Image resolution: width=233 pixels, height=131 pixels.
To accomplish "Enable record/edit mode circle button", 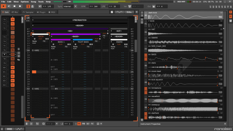I will (20, 6).
